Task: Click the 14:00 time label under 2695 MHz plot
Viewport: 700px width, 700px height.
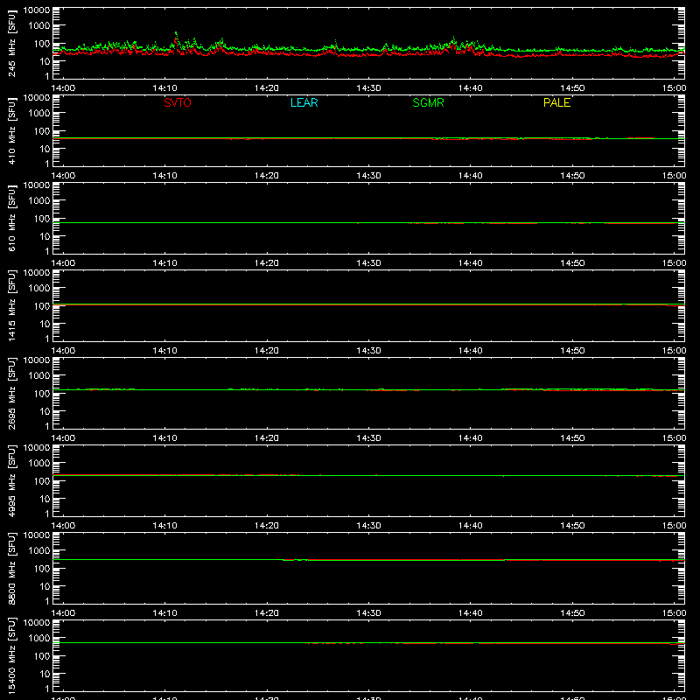Action: [x=63, y=438]
